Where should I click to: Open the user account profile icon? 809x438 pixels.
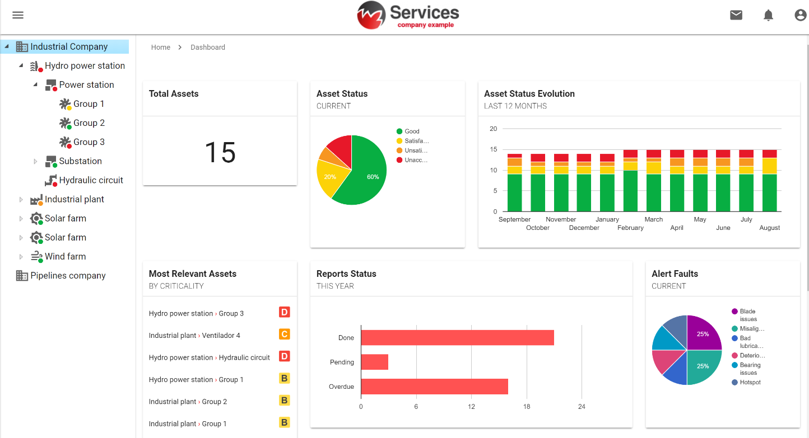[801, 15]
